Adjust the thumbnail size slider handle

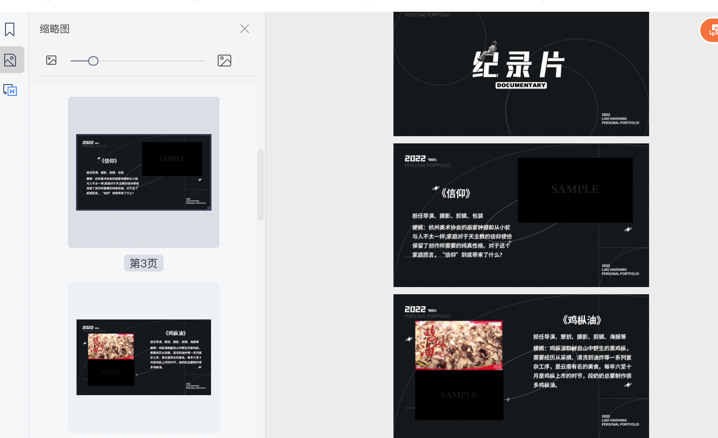[x=93, y=61]
